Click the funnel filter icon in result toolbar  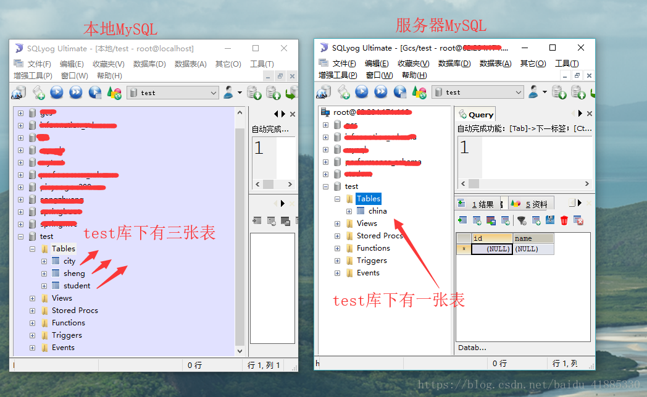pos(522,220)
